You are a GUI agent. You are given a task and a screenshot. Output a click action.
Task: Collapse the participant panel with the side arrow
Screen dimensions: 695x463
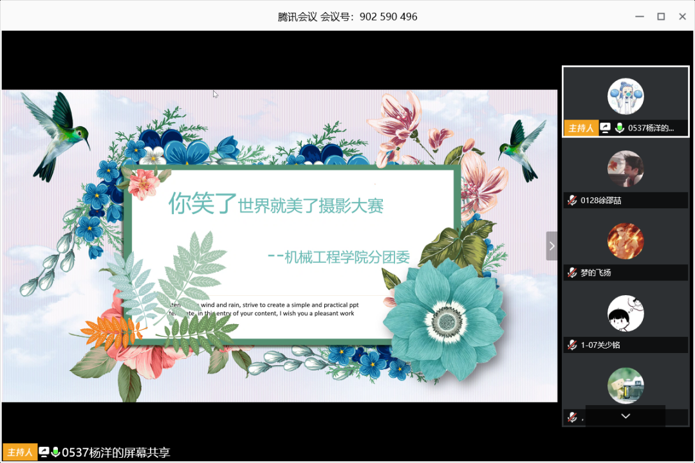click(x=551, y=246)
